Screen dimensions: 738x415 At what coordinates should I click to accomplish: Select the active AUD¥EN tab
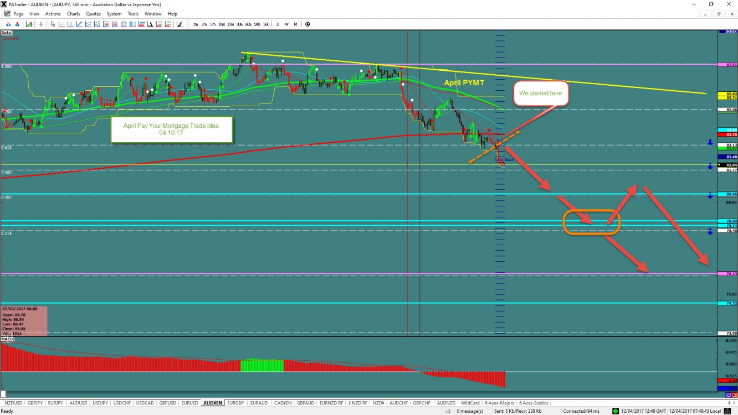point(213,403)
